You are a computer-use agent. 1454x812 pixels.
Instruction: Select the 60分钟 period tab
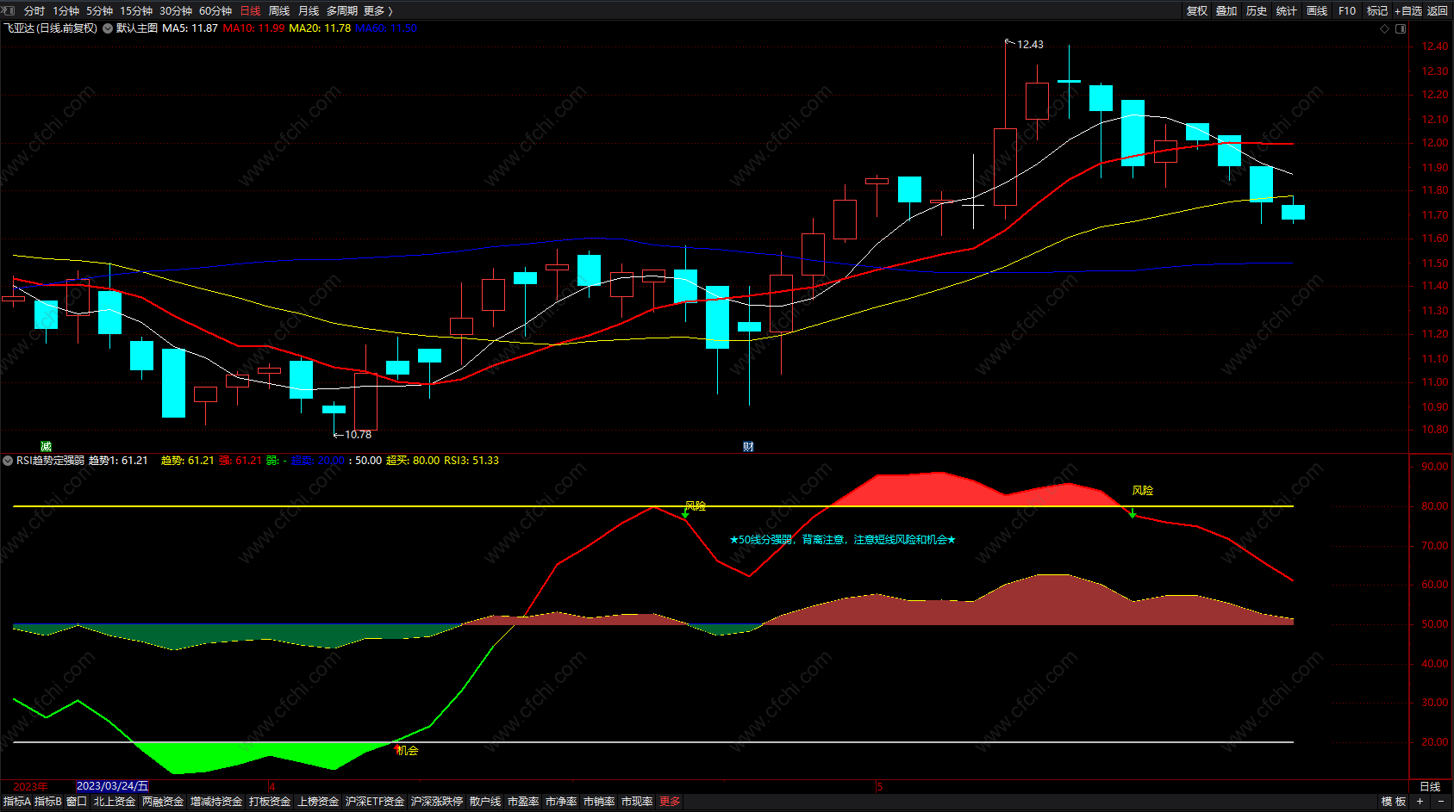(x=215, y=11)
